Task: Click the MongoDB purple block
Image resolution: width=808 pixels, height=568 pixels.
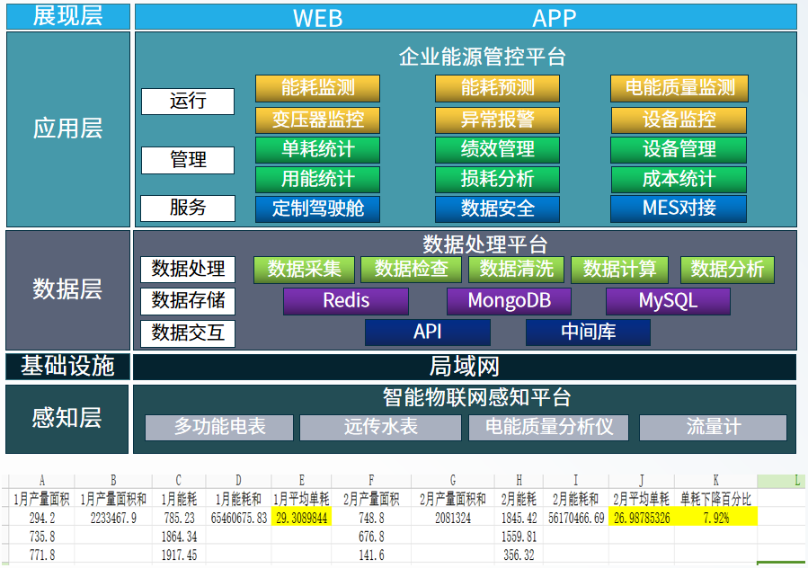Action: (x=509, y=301)
